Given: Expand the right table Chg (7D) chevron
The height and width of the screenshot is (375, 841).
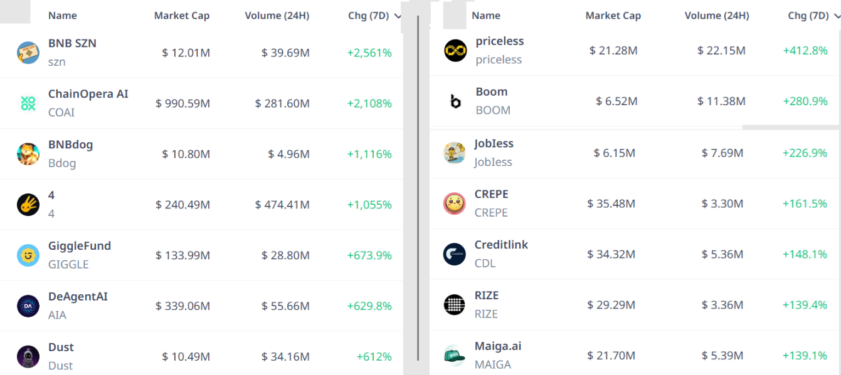Looking at the screenshot, I should pyautogui.click(x=837, y=16).
